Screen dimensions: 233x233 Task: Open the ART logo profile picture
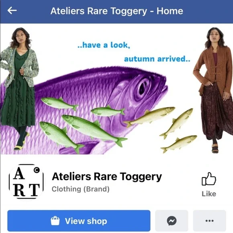pyautogui.click(x=26, y=182)
